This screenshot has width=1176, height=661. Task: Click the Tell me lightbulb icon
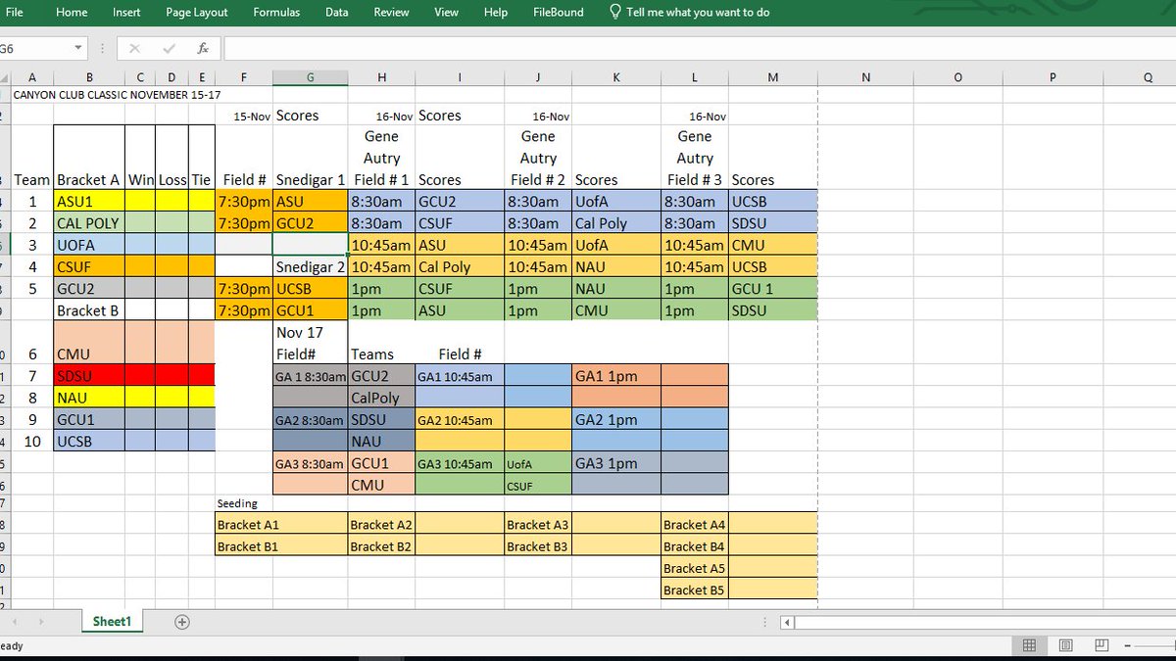click(615, 13)
